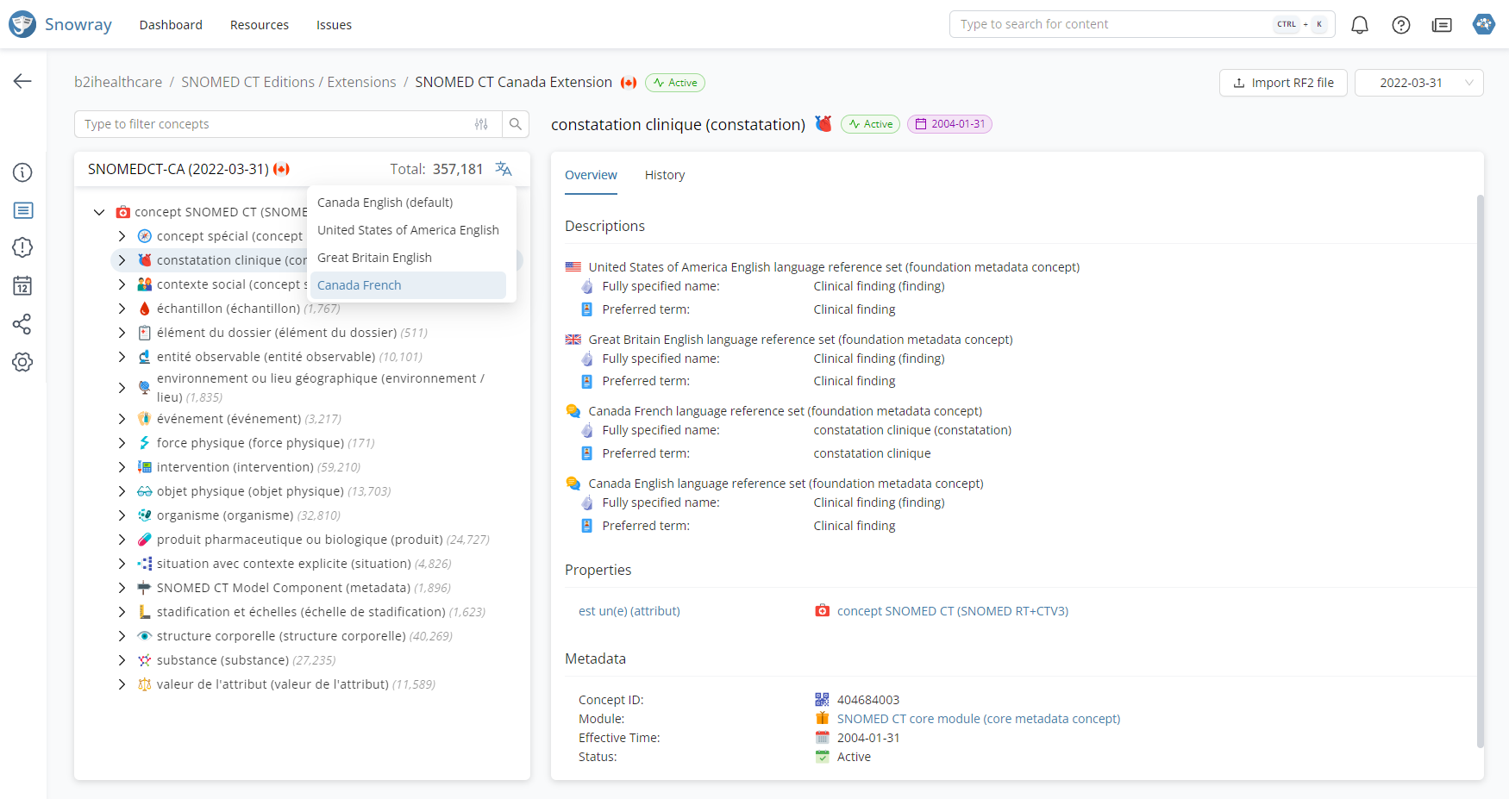The image size is (1509, 799).
Task: Open the settings gear in sidebar
Action: pyautogui.click(x=22, y=362)
